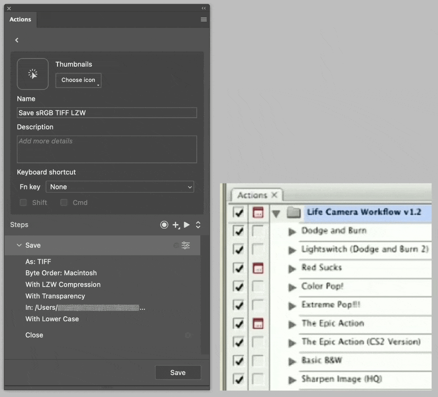The width and height of the screenshot is (438, 397).
Task: Click the Save button at panel bottom
Action: (178, 372)
